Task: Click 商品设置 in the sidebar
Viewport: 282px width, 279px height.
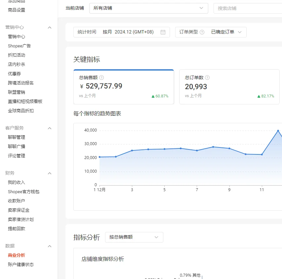Action: (17, 10)
